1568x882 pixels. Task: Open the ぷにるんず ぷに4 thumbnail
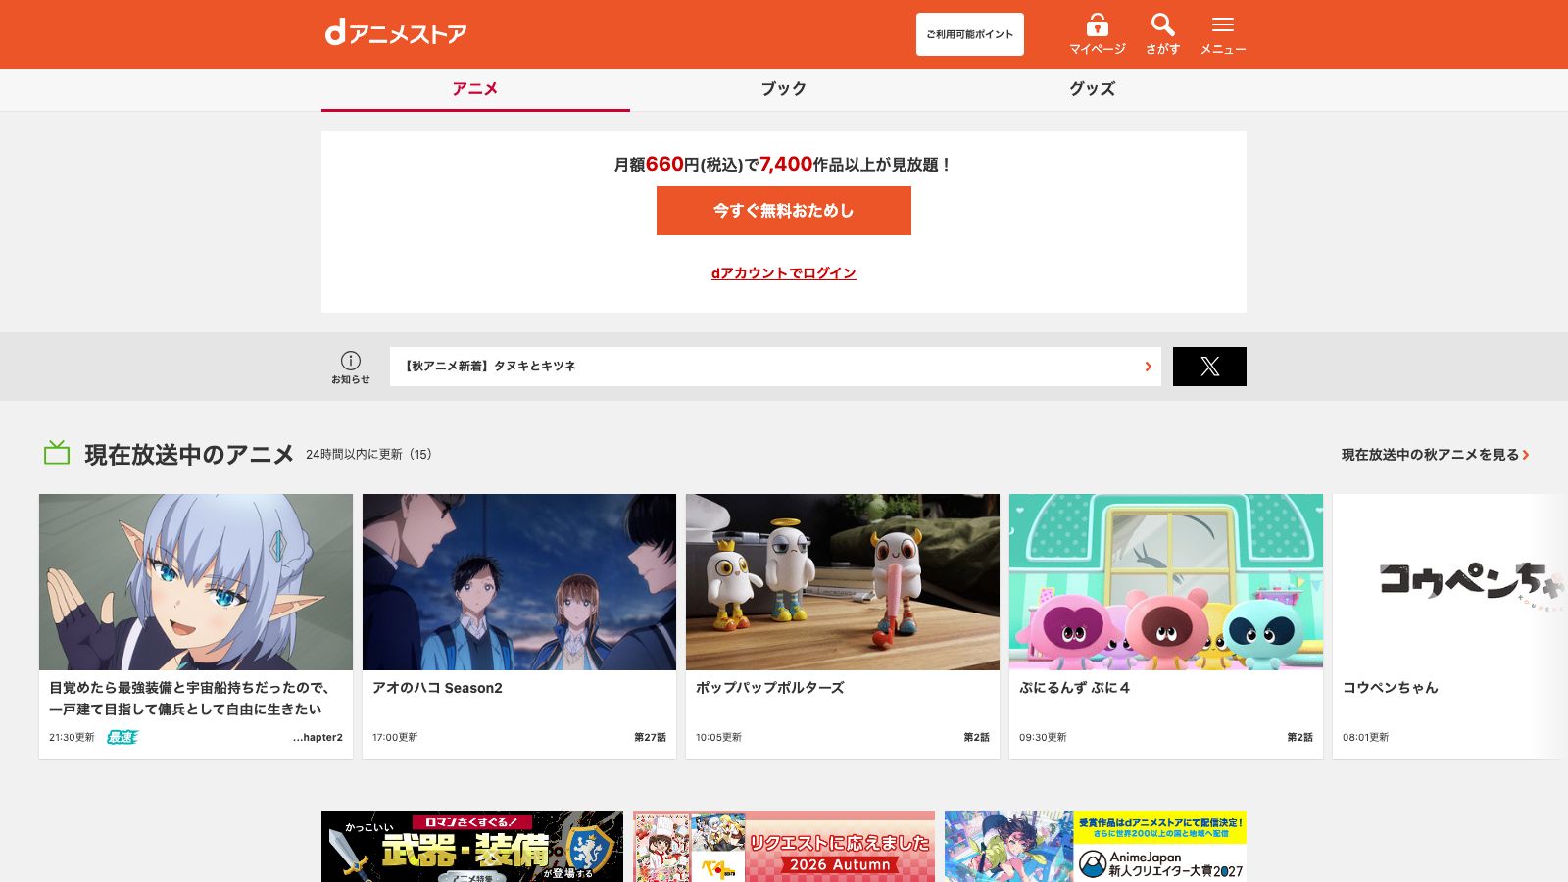(x=1166, y=582)
